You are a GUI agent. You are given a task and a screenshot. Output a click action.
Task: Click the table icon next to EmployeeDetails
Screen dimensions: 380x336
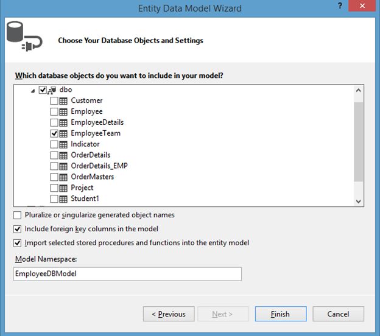[x=63, y=123]
